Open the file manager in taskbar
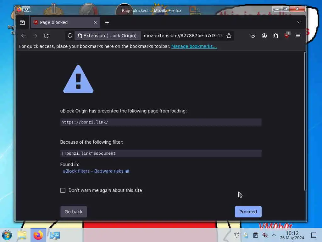322x242 pixels. [x=22, y=235]
